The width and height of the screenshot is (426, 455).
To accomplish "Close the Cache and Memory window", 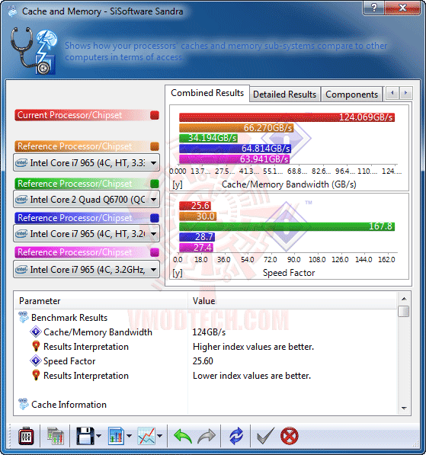I will [402, 8].
